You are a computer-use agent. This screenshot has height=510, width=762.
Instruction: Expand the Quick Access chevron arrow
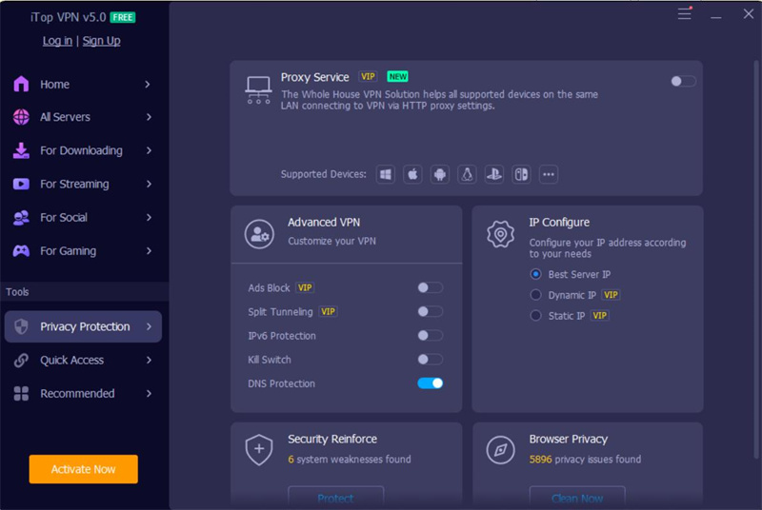[x=149, y=360]
